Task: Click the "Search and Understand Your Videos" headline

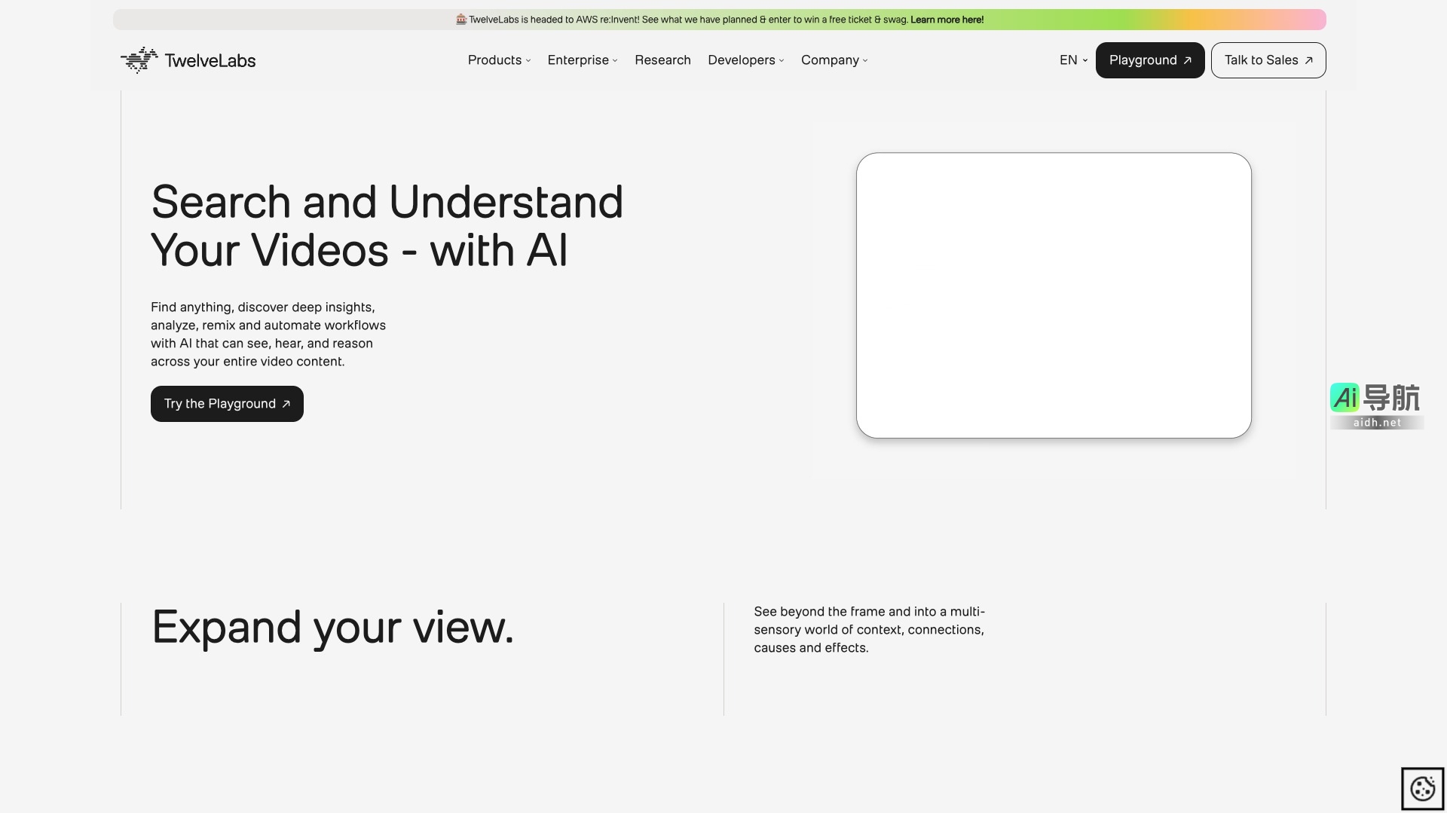Action: click(x=387, y=226)
